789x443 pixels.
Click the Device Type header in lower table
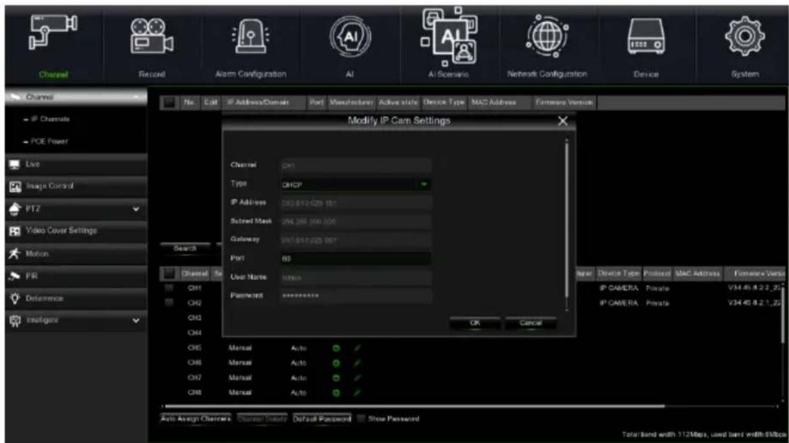click(x=619, y=273)
